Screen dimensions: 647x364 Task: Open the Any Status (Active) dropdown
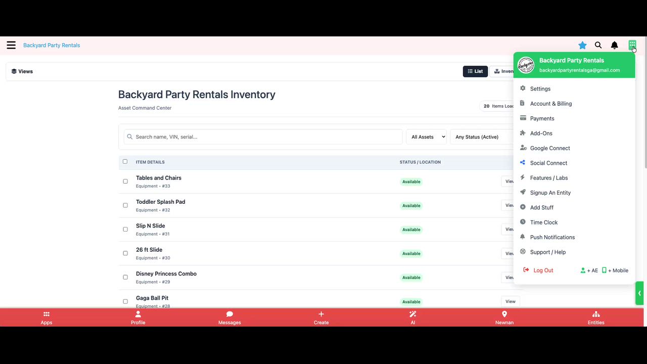(482, 137)
